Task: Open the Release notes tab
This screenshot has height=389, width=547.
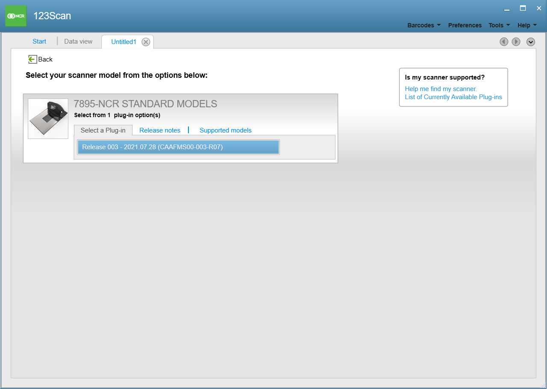Action: click(160, 130)
